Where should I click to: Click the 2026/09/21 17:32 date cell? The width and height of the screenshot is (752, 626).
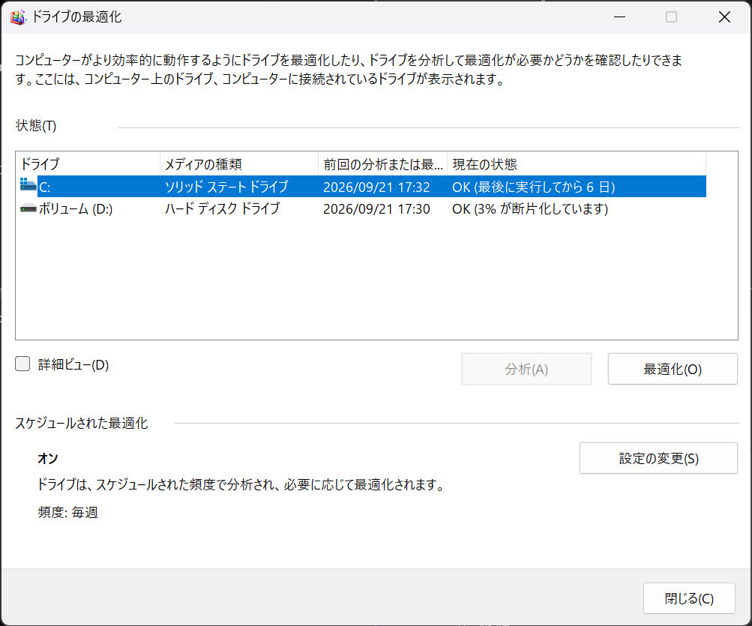click(376, 187)
